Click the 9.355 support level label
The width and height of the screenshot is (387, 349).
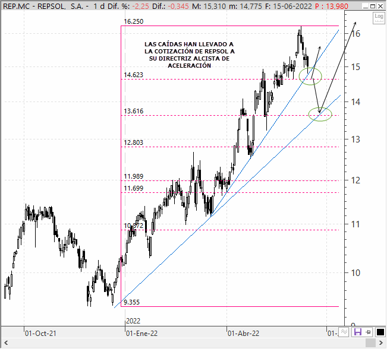coord(132,303)
